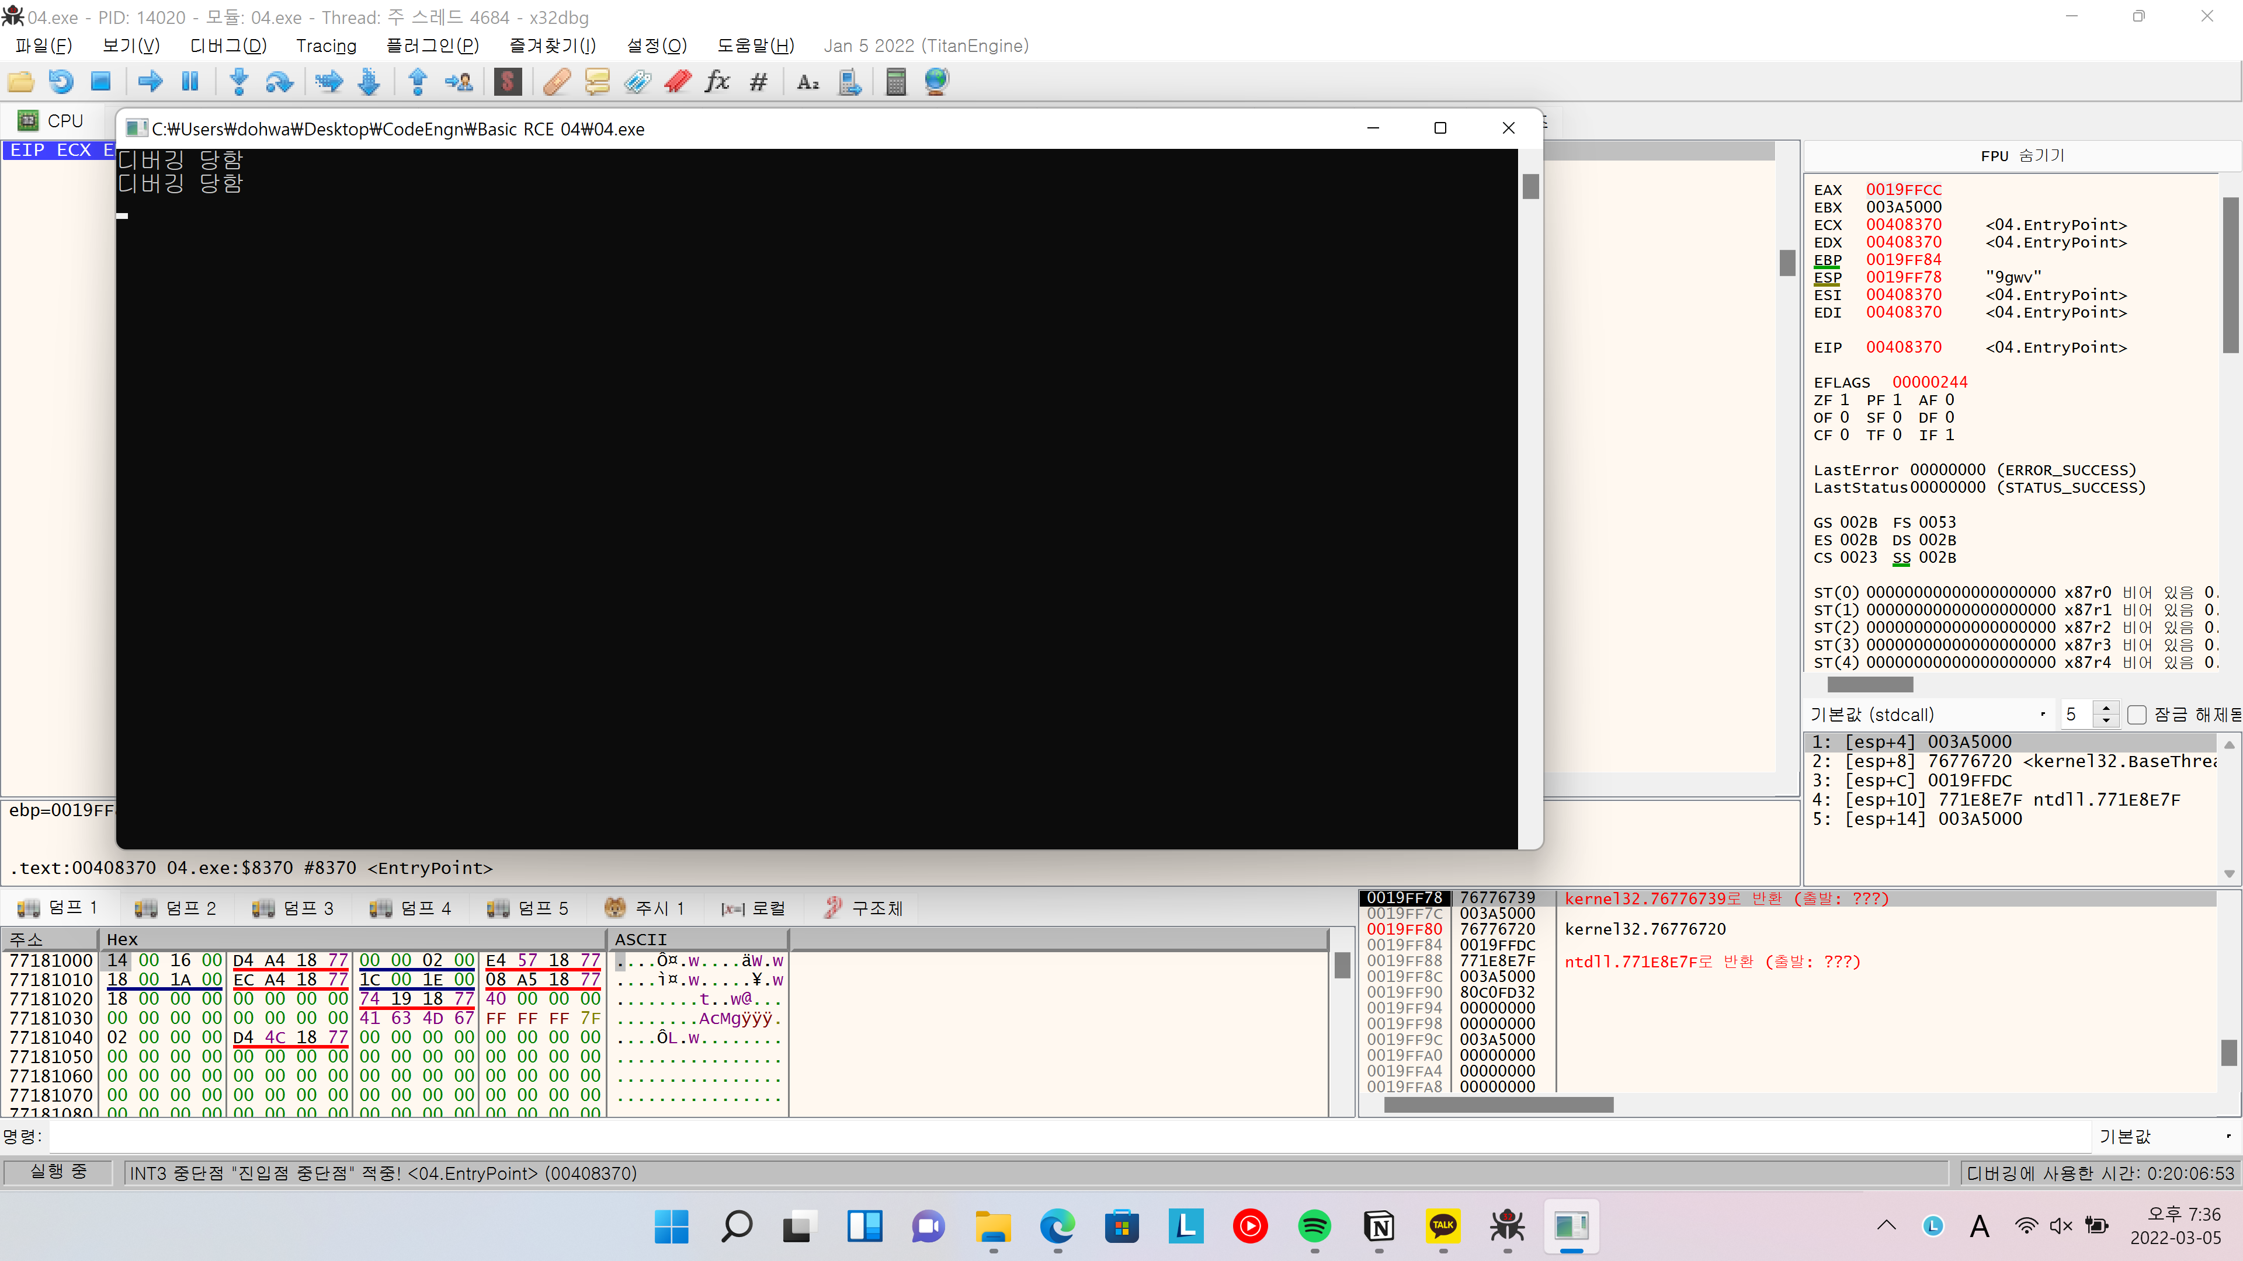Switch to the CPU tab
This screenshot has width=2243, height=1261.
(x=52, y=121)
